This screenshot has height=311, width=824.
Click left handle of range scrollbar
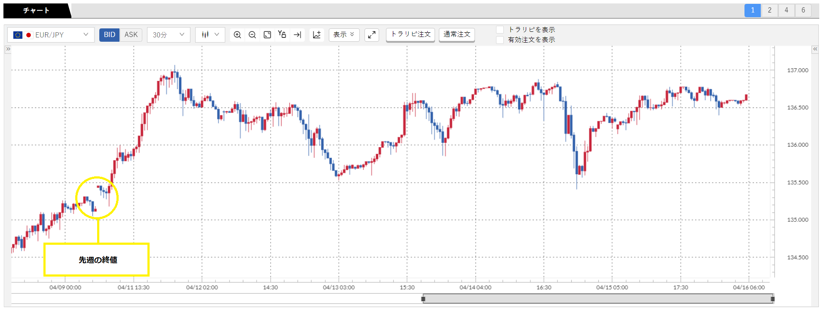point(423,299)
